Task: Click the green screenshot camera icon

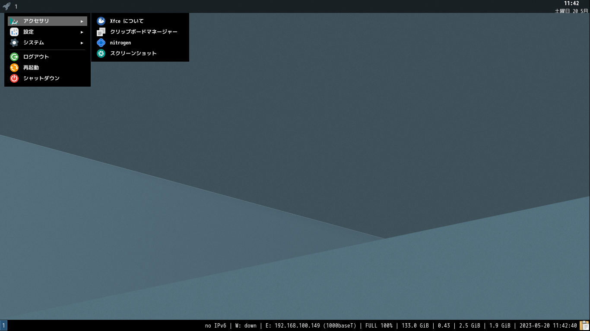Action: pos(101,53)
